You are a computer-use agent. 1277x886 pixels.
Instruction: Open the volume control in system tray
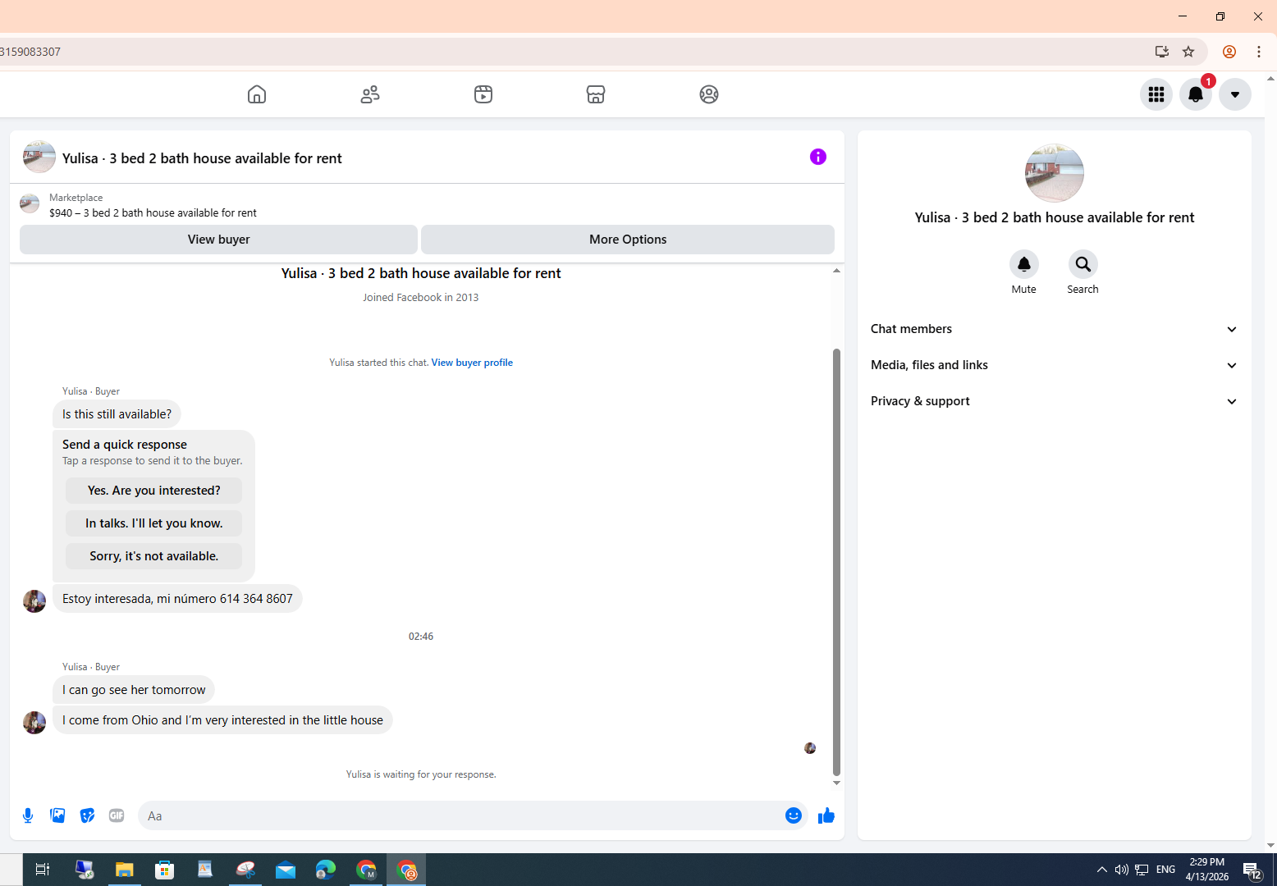[1121, 870]
